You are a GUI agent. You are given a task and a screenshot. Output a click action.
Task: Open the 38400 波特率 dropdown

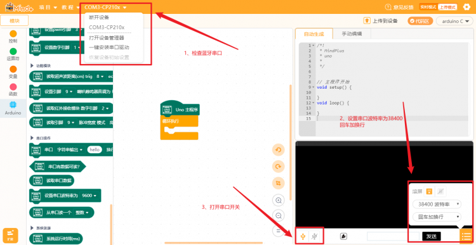click(437, 204)
